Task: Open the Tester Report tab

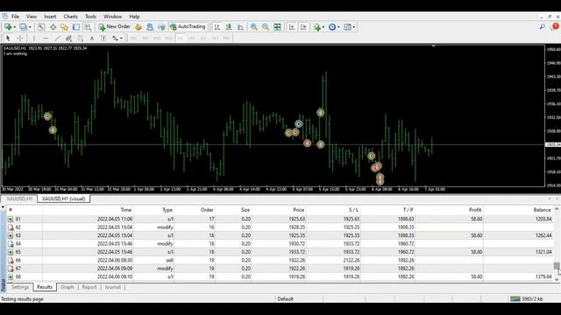Action: point(89,287)
